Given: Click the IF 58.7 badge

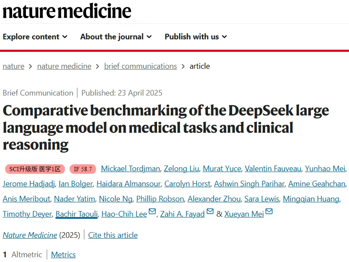Looking at the screenshot, I should 83,169.
